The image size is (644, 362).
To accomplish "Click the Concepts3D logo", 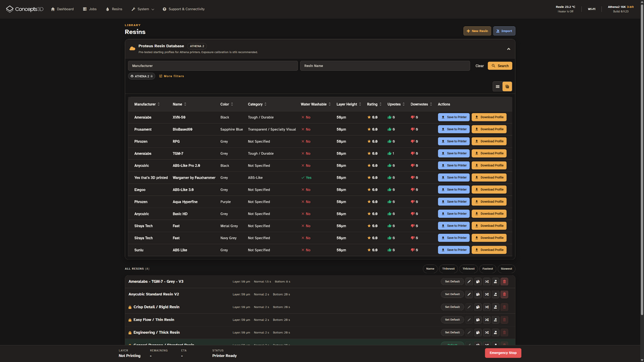I will click(x=24, y=9).
